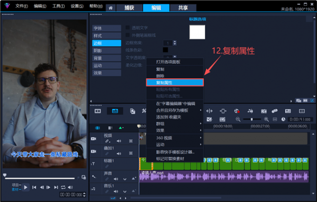This screenshot has height=202, width=317.
Task: Click the zoom out magnifier icon
Action: click(238, 119)
